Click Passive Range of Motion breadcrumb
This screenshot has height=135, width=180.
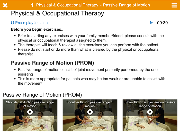click(x=127, y=5)
